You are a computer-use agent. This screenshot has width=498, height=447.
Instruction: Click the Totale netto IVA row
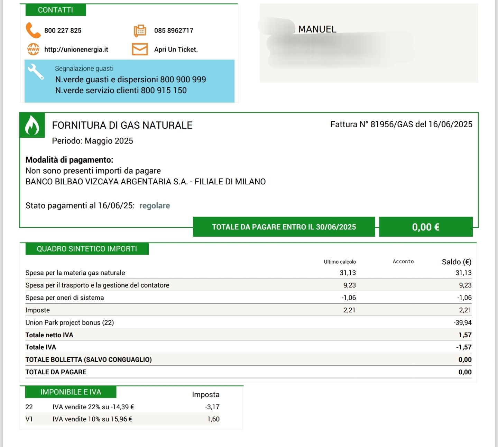248,335
